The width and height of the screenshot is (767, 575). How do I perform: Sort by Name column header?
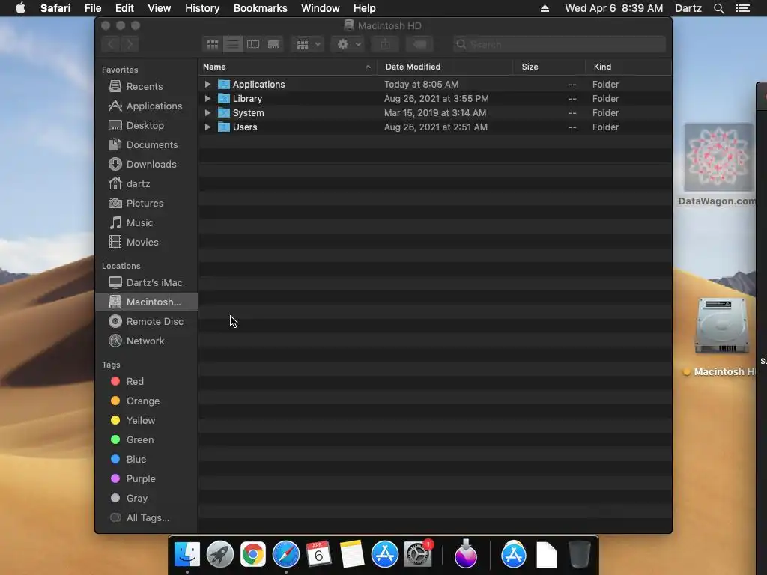pos(288,67)
